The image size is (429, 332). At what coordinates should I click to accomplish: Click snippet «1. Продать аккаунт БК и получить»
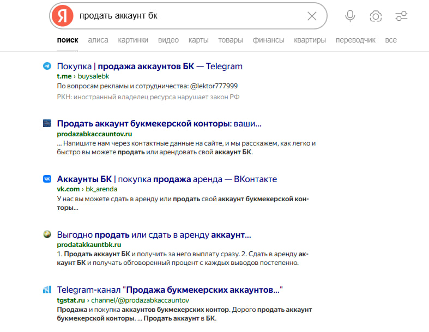click(183, 258)
